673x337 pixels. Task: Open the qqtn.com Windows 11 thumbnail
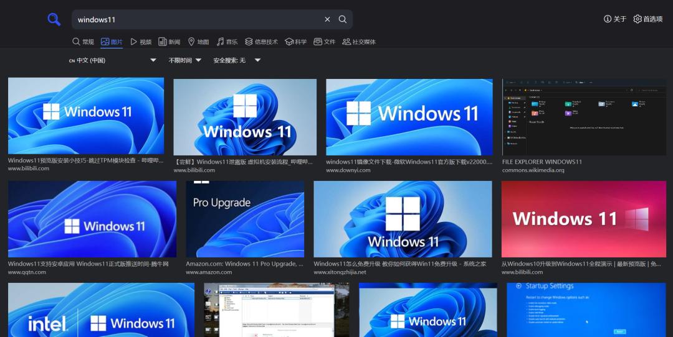(x=92, y=219)
